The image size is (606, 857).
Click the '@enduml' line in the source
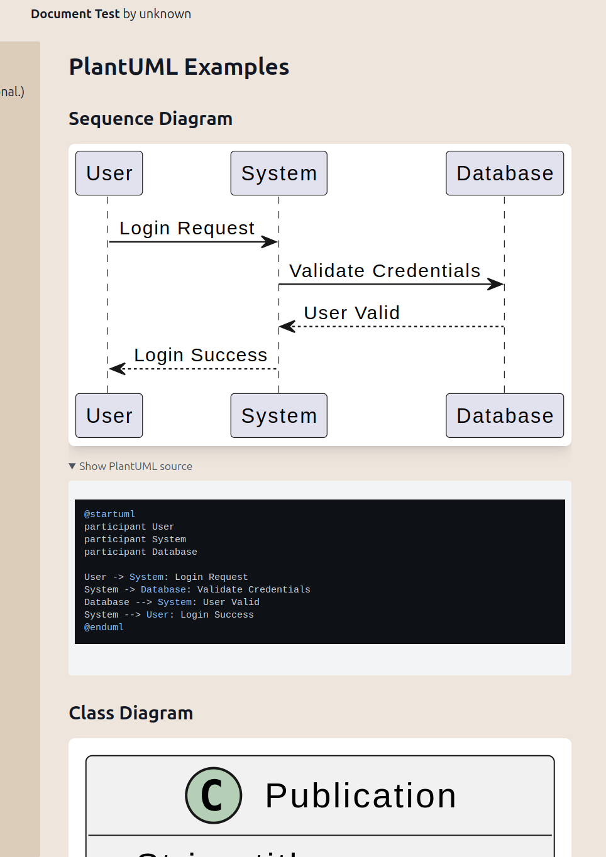[104, 627]
